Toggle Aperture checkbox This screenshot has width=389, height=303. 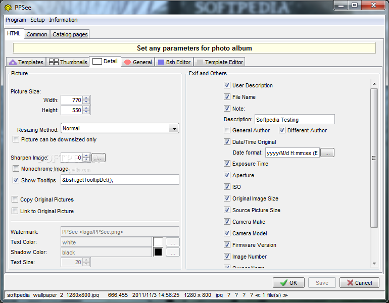point(227,175)
